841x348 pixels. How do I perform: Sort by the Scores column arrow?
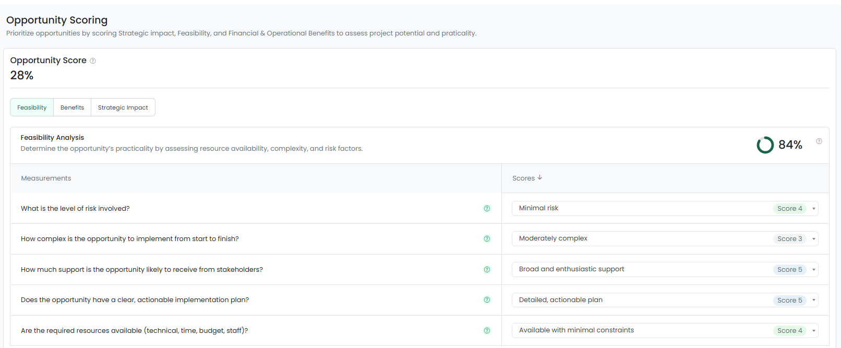tap(540, 178)
